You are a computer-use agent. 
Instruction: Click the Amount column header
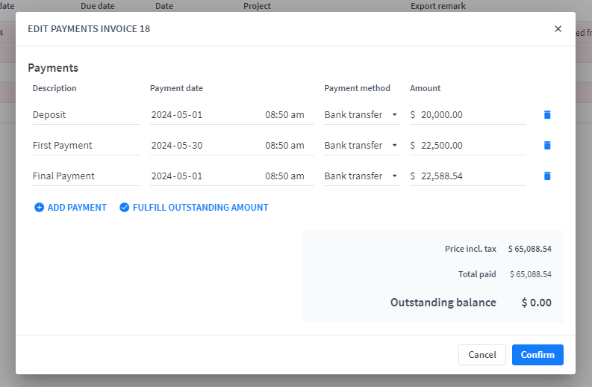pyautogui.click(x=425, y=88)
